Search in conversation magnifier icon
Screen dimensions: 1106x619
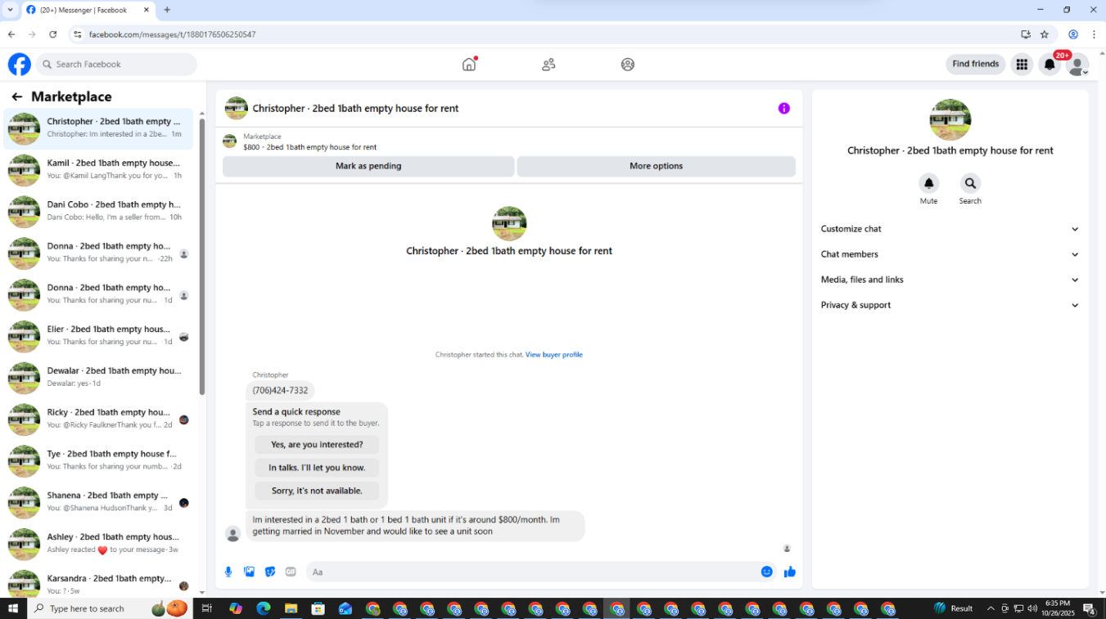click(970, 183)
